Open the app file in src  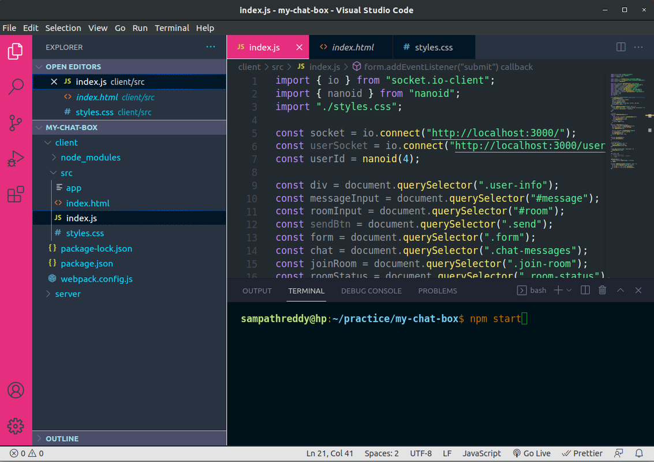click(129, 188)
